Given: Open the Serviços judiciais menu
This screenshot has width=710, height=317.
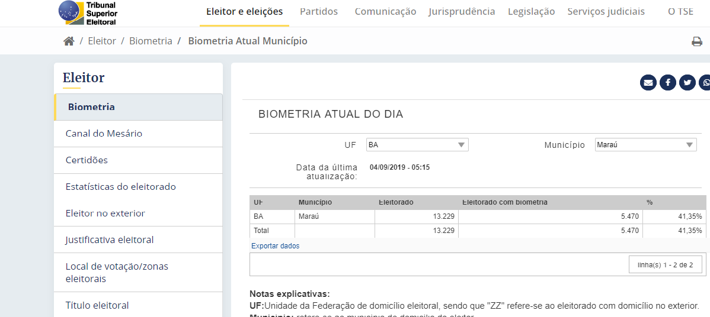Looking at the screenshot, I should [606, 12].
